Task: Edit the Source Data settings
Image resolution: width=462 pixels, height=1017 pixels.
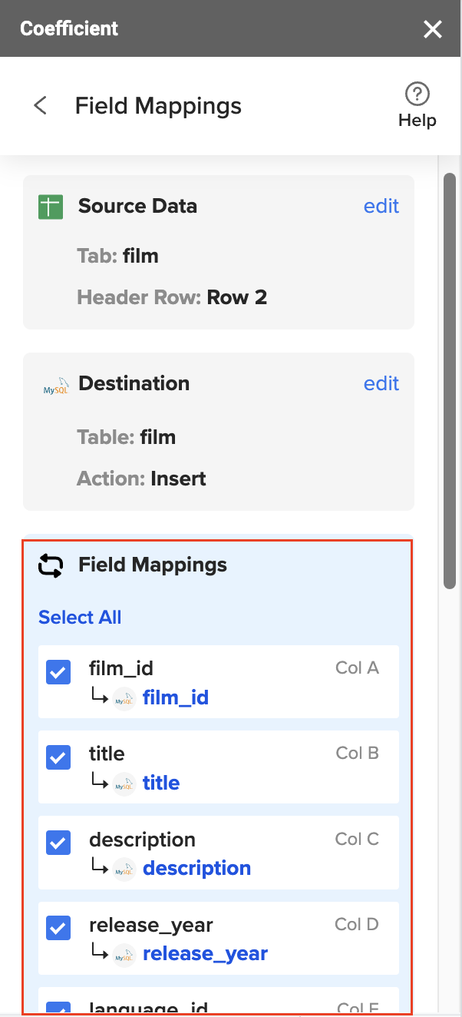Action: point(381,206)
